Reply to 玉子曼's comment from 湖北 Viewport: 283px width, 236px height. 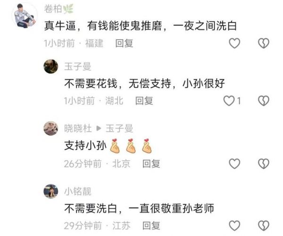pos(144,101)
